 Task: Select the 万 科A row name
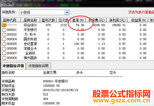(30, 34)
